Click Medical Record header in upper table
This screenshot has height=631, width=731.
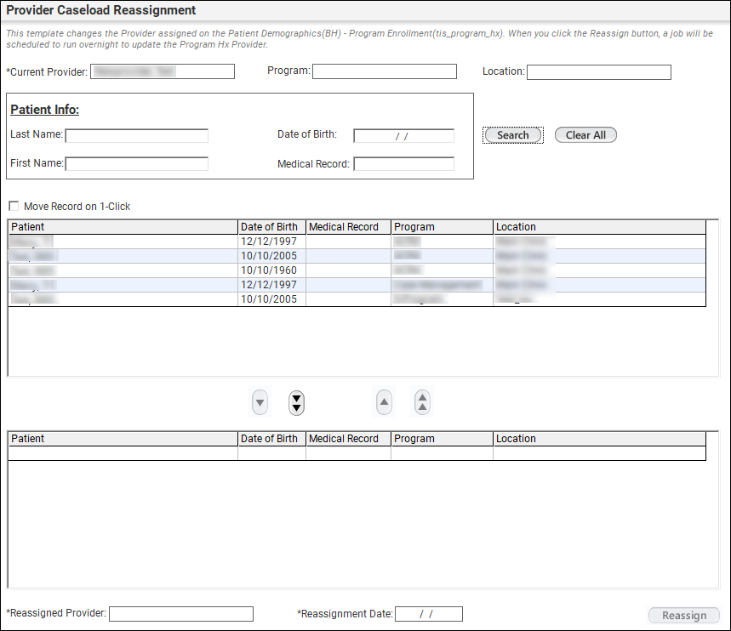(x=348, y=227)
